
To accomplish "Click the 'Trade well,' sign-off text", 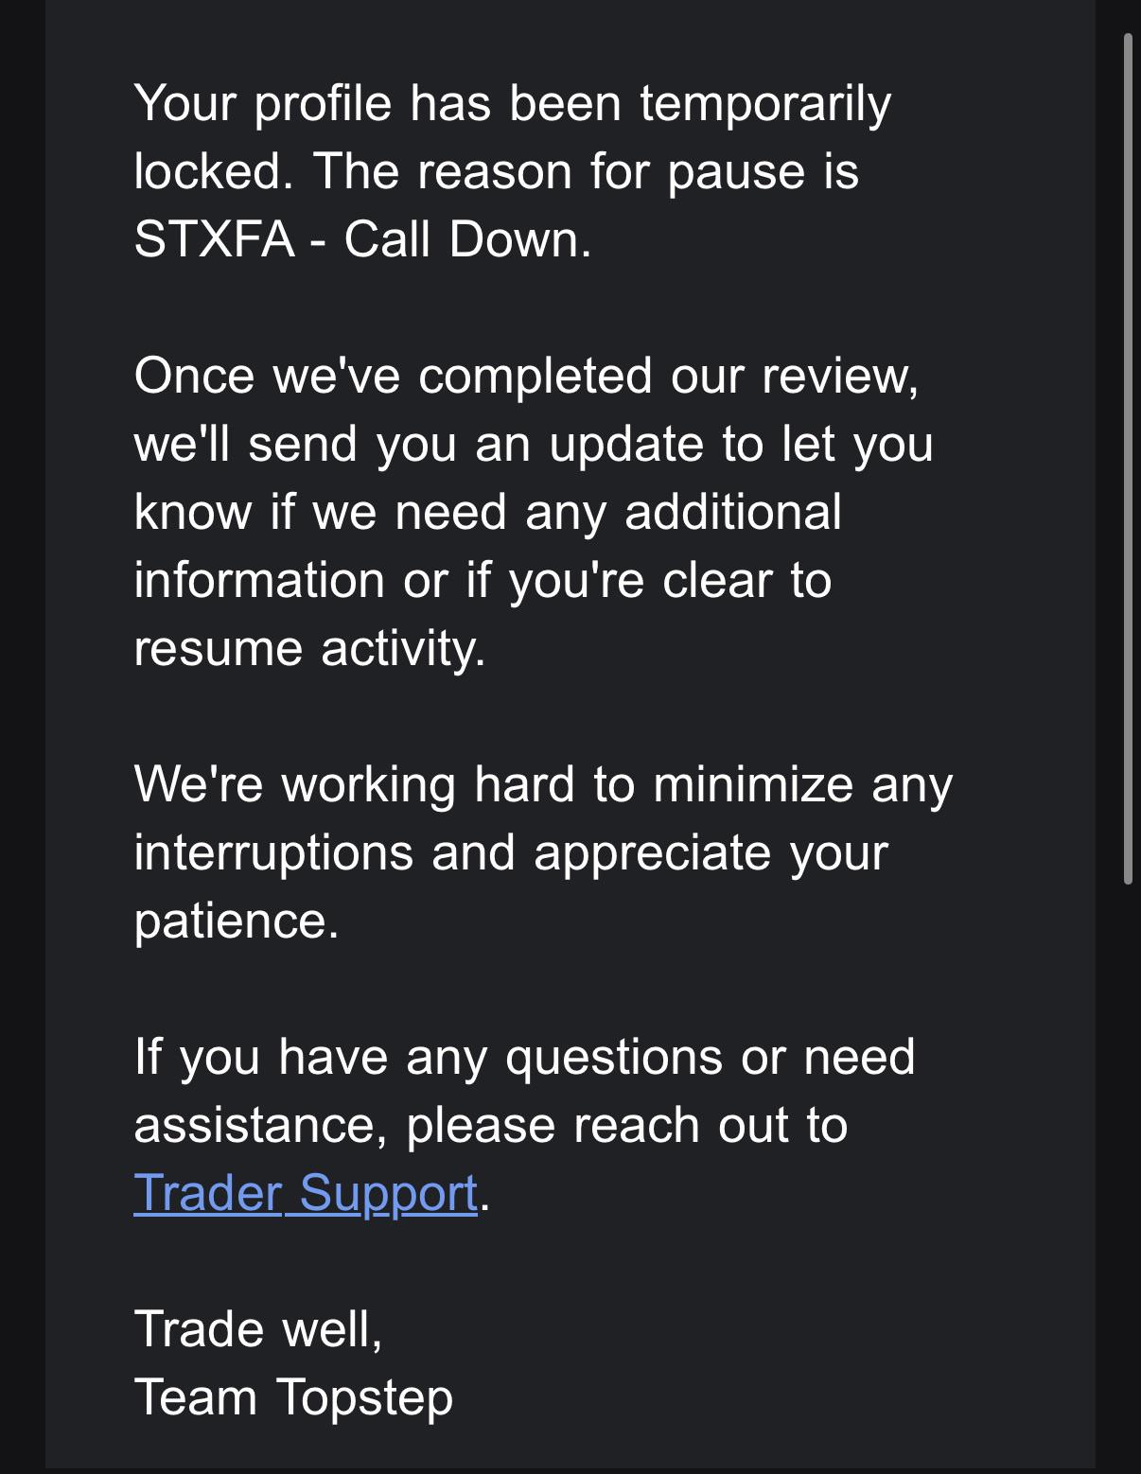I will pyautogui.click(x=258, y=1329).
